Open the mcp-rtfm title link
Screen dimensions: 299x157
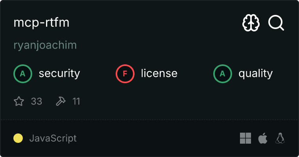41,23
